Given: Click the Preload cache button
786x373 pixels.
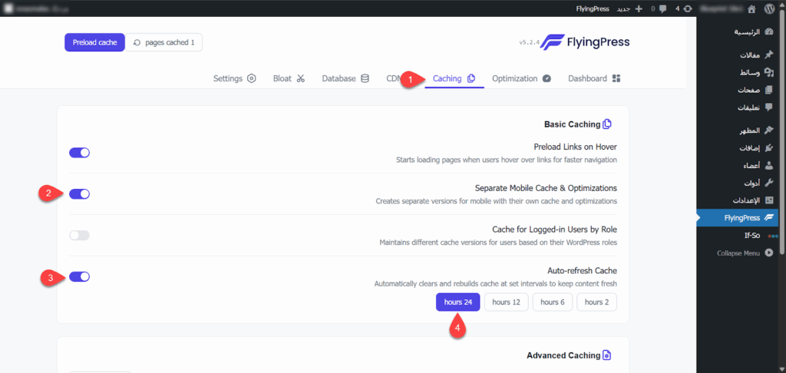Looking at the screenshot, I should [94, 42].
